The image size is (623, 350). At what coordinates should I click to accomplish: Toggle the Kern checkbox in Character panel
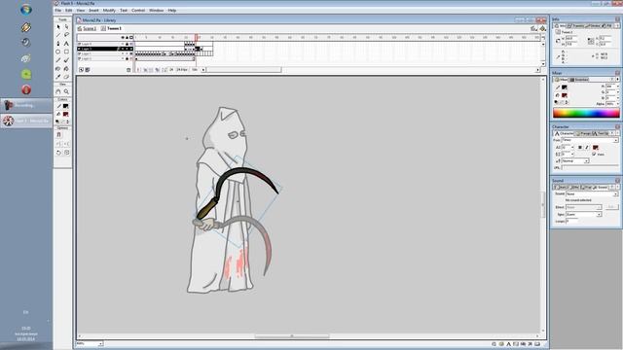click(594, 154)
